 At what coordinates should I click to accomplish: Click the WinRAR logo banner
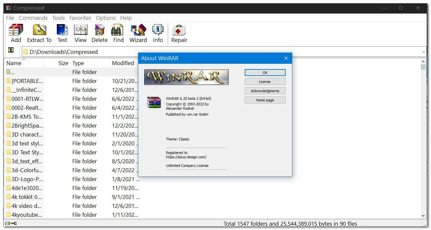pos(186,77)
